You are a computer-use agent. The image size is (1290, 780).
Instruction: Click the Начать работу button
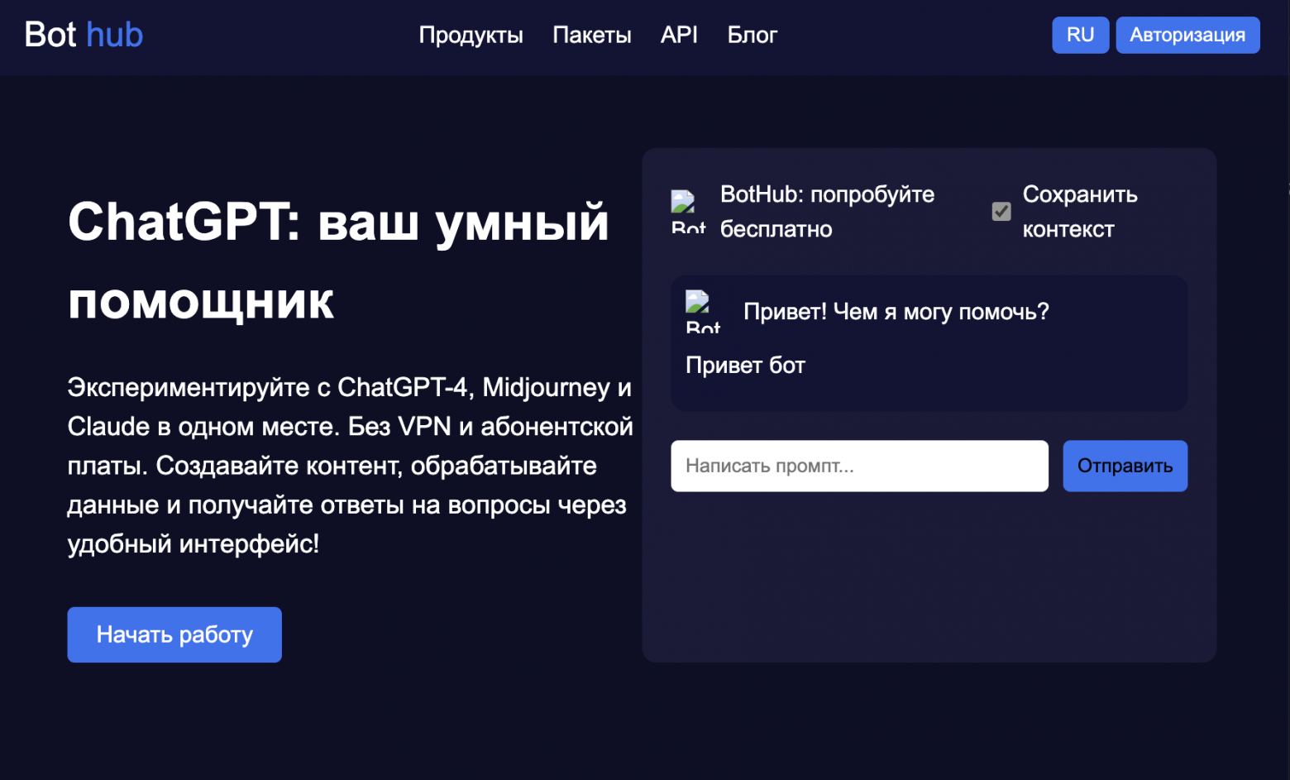coord(174,634)
